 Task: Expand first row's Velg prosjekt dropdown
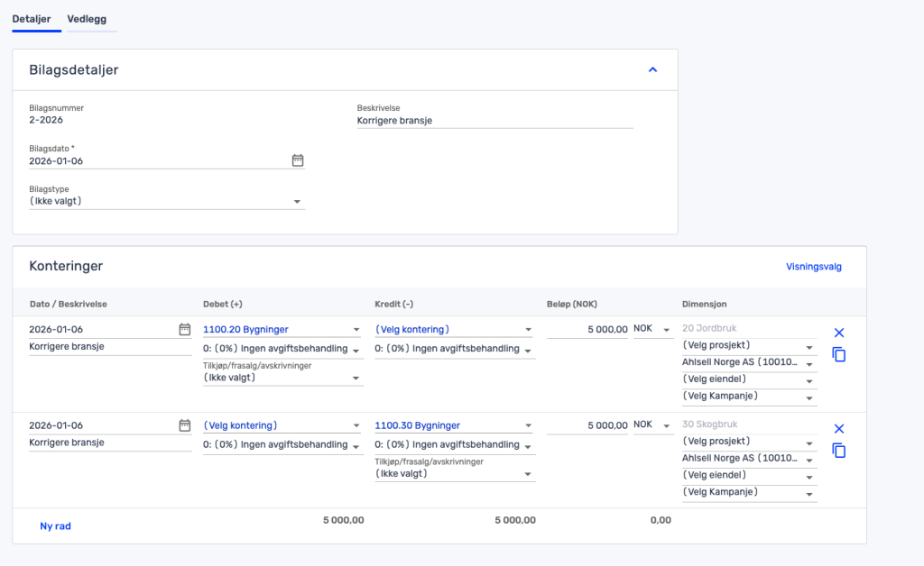coord(749,346)
